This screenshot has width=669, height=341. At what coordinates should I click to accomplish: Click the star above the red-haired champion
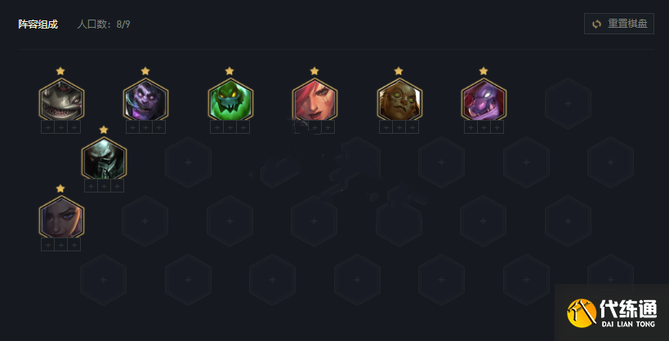coord(314,71)
